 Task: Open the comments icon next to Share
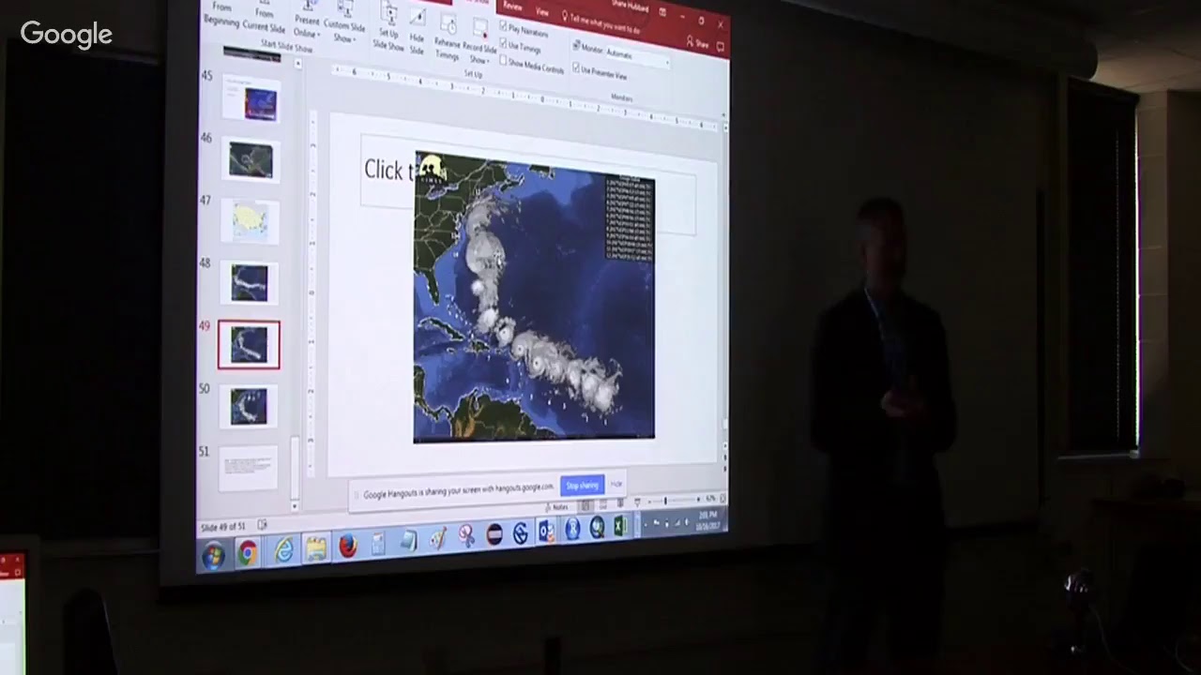(x=721, y=46)
